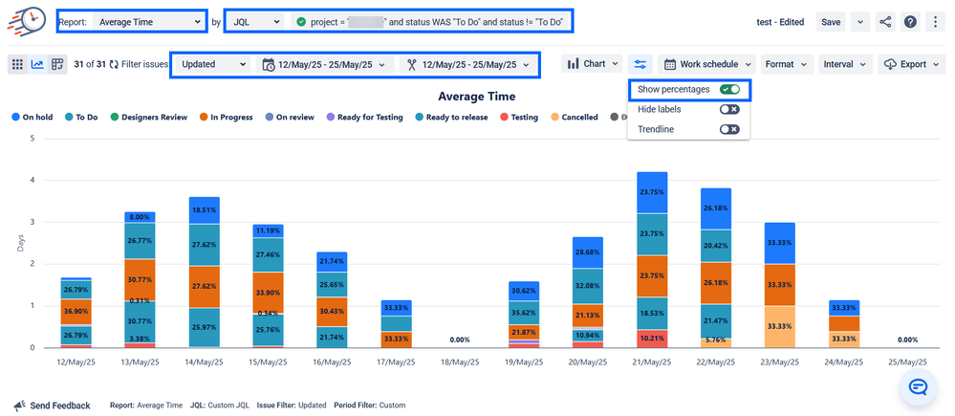Open the Work schedule dropdown
This screenshot has width=955, height=416.
pos(706,64)
